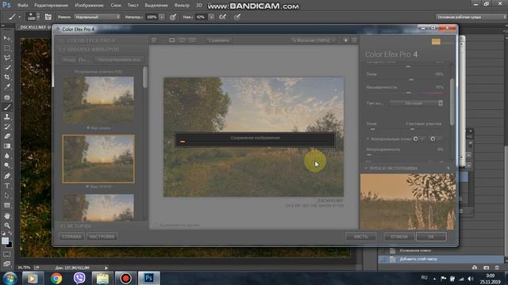This screenshot has height=285, width=508.
Task: Open the Файл menu
Action: coord(22,6)
